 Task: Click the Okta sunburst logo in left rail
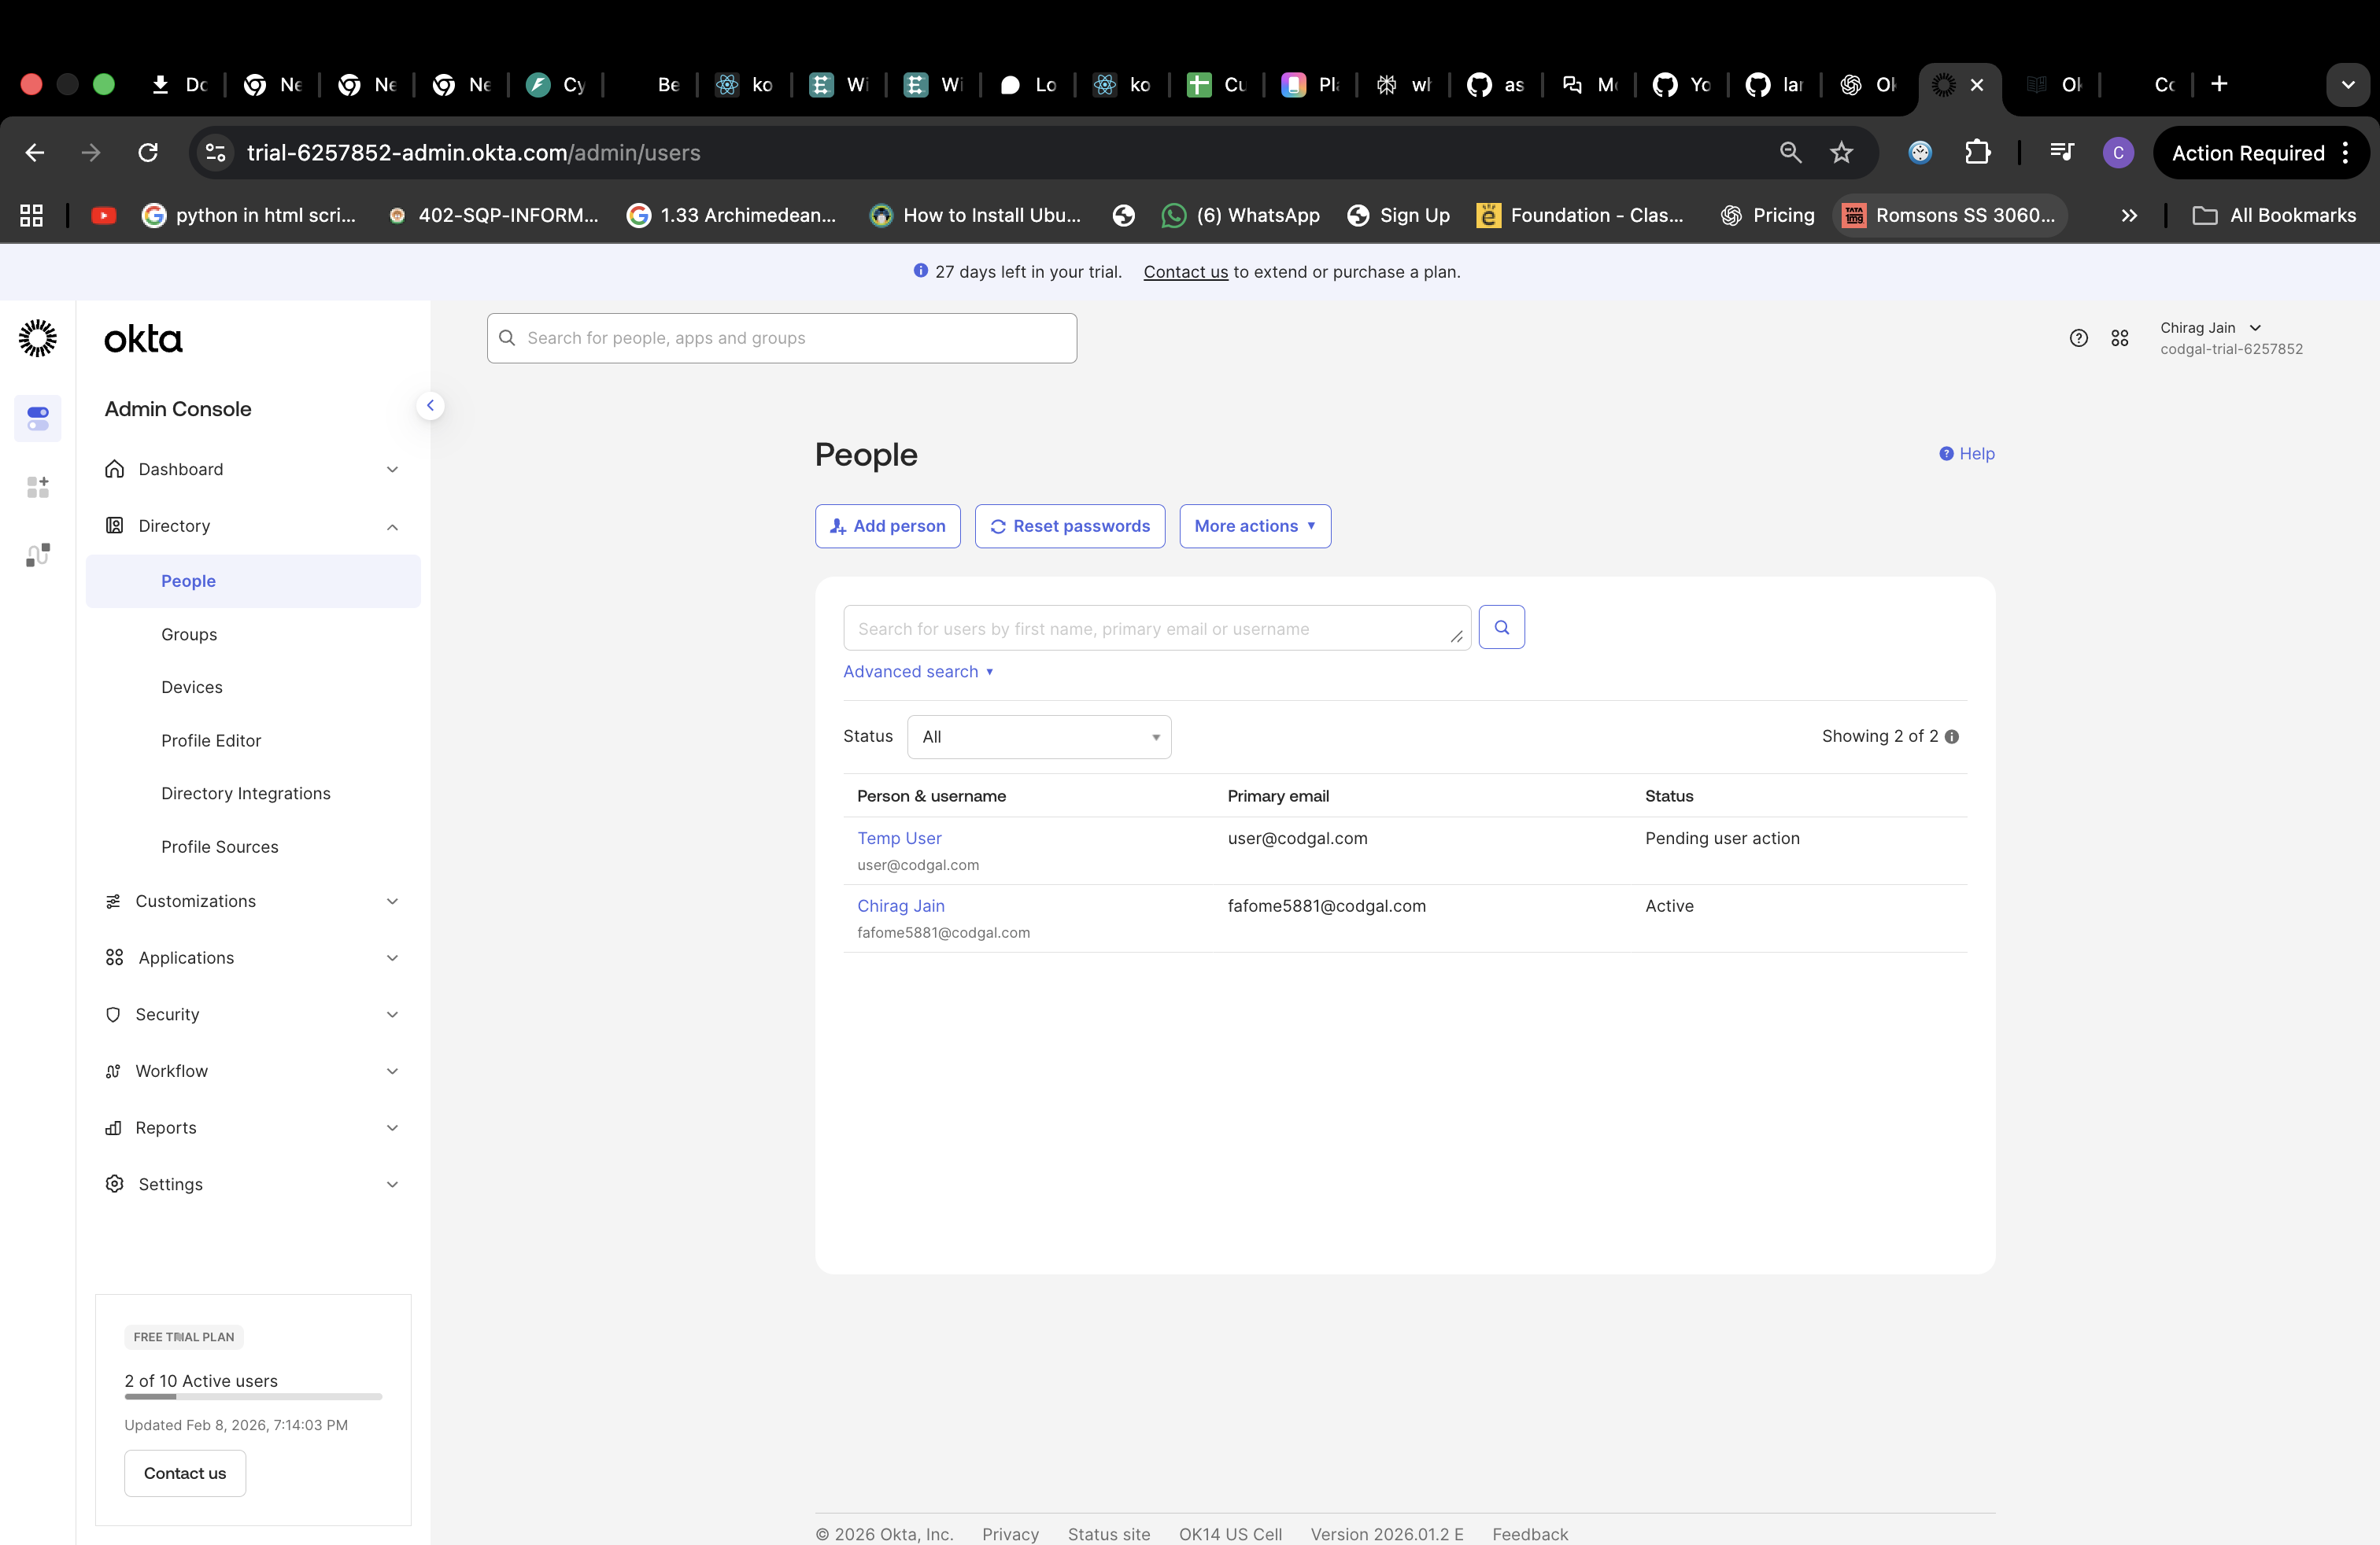click(x=38, y=339)
